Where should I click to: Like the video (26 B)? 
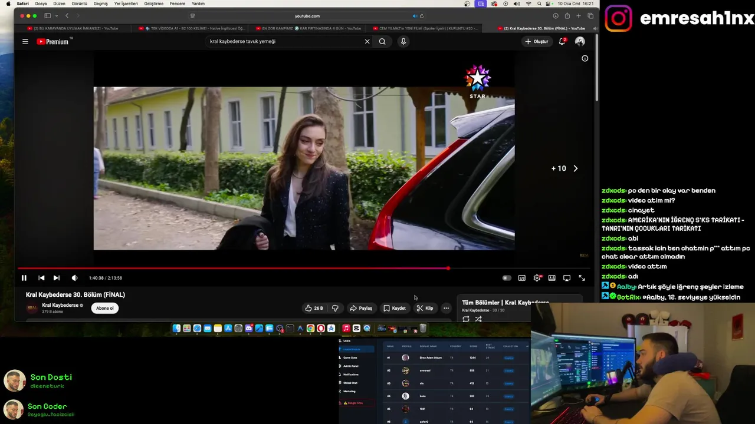coord(314,308)
